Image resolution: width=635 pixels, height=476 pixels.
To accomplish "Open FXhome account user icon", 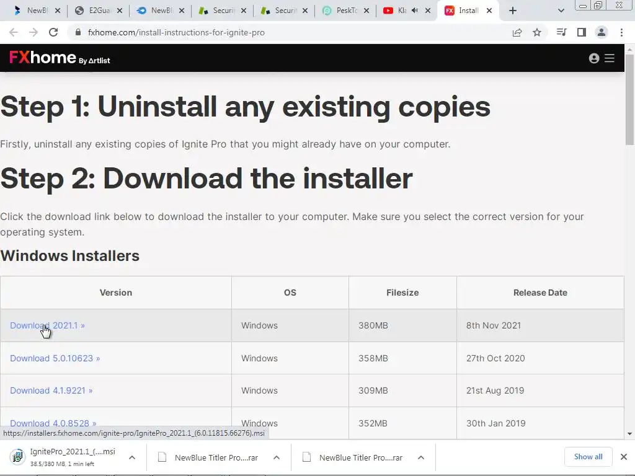I will click(593, 58).
